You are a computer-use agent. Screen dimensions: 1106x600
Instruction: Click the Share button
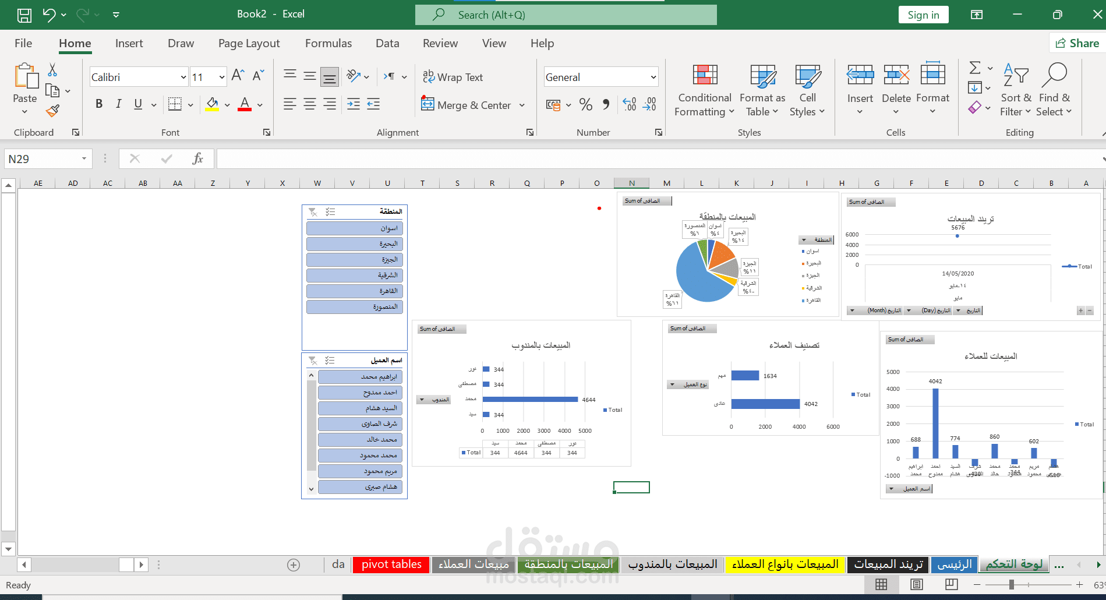[1077, 43]
